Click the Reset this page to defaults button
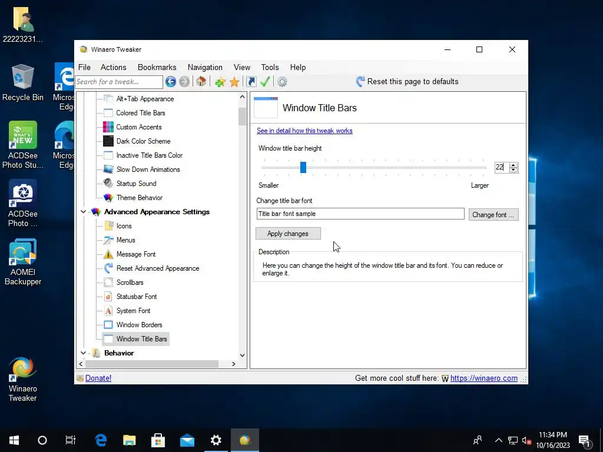This screenshot has height=452, width=603. coord(407,81)
